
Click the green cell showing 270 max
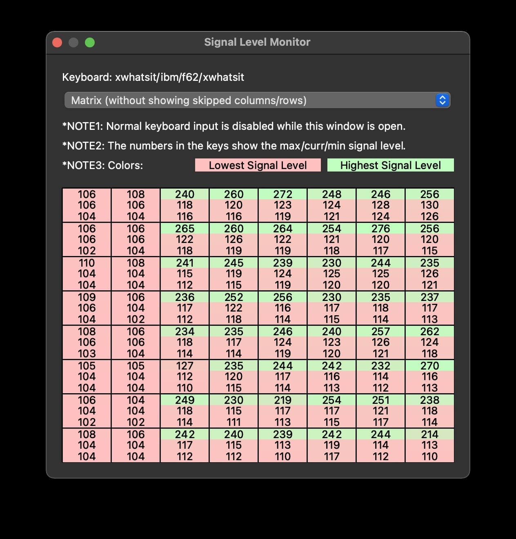430,377
